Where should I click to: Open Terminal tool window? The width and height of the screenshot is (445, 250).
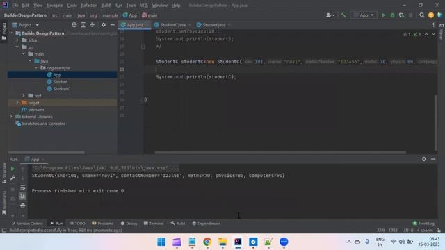pos(154,224)
